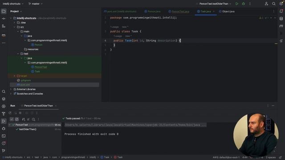Click the test history clock icon

click(x=34, y=119)
